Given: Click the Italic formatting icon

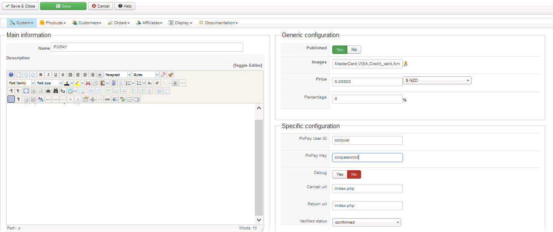Looking at the screenshot, I should (x=48, y=75).
